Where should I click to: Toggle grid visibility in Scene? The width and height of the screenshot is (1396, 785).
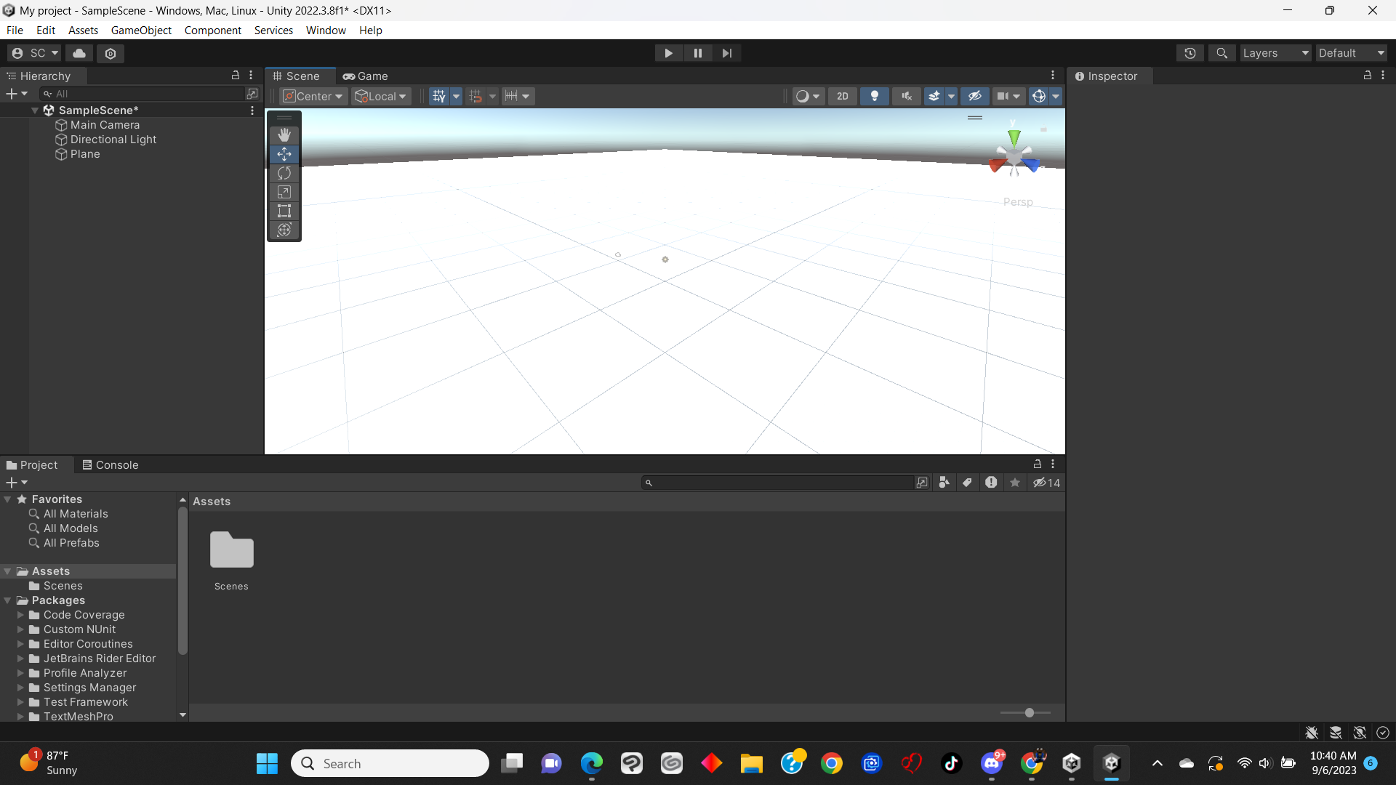(x=438, y=96)
